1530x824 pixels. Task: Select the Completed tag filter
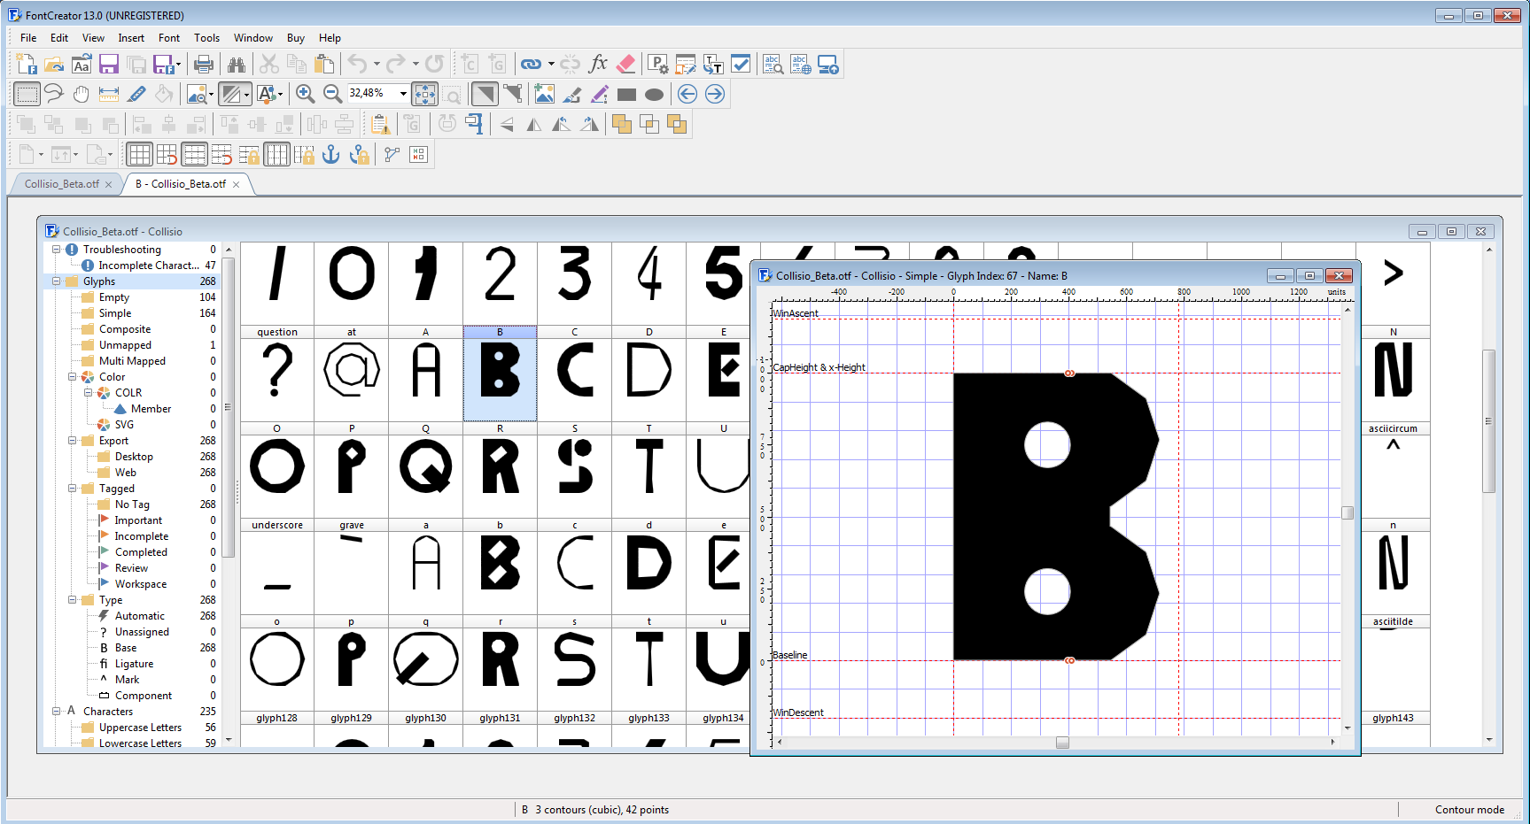[x=141, y=552]
